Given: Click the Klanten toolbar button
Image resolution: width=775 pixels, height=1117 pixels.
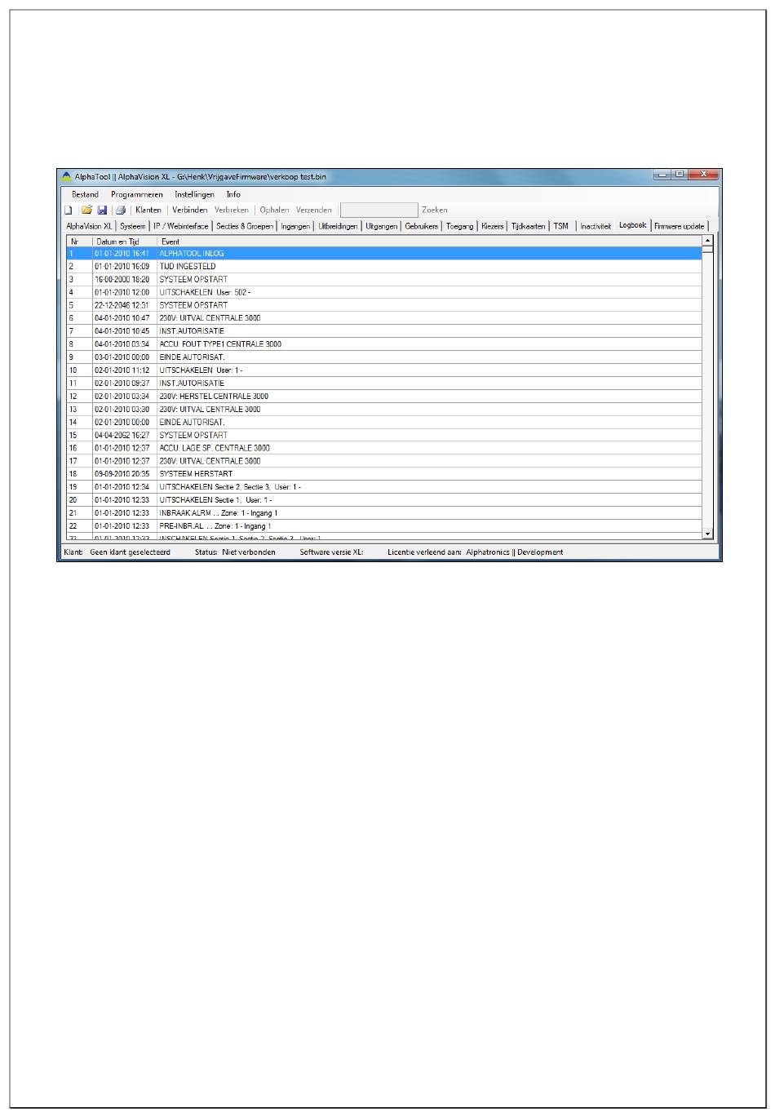Looking at the screenshot, I should coord(148,210).
